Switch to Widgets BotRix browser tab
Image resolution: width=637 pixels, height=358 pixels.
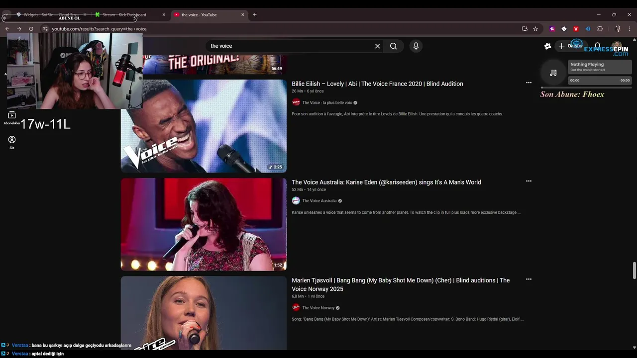click(x=50, y=15)
